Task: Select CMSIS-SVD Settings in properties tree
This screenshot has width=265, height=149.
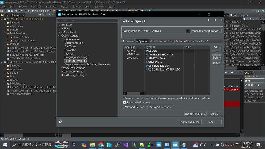Action: (x=73, y=68)
